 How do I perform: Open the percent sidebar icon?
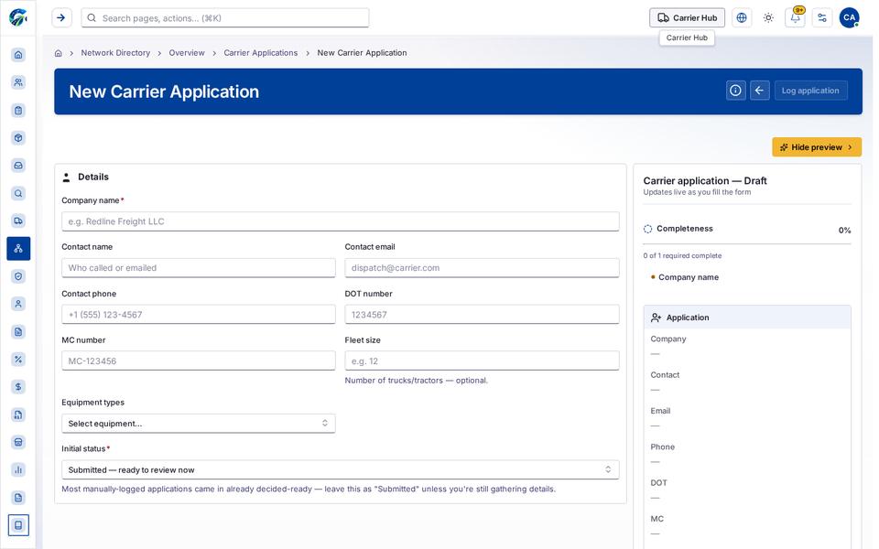click(x=18, y=359)
